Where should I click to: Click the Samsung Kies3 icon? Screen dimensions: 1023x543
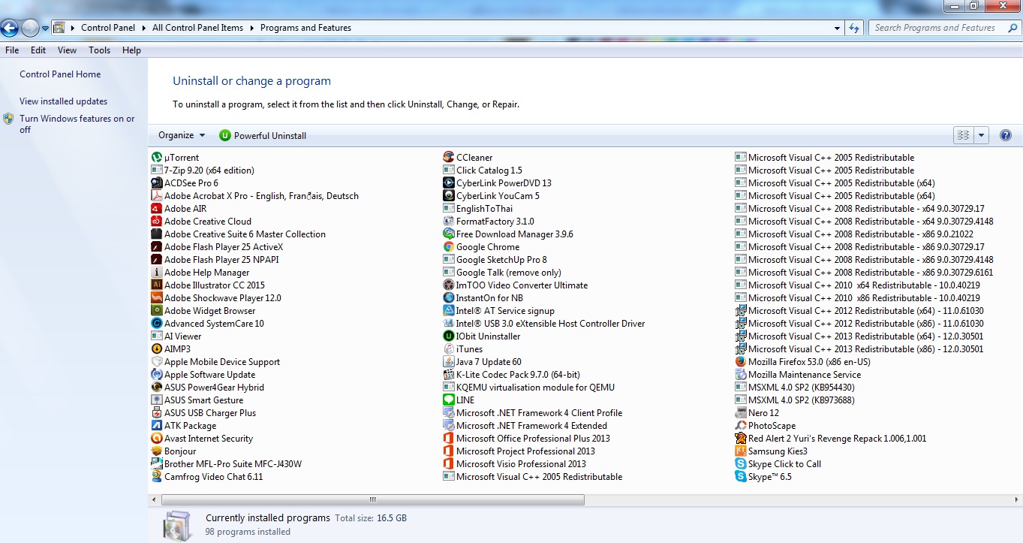tap(741, 451)
